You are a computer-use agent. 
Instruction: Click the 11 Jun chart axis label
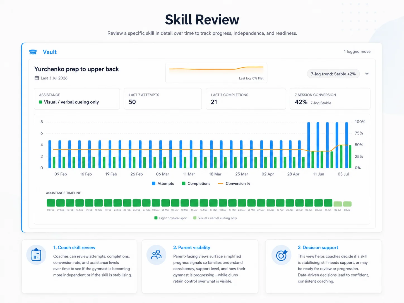[x=318, y=174]
